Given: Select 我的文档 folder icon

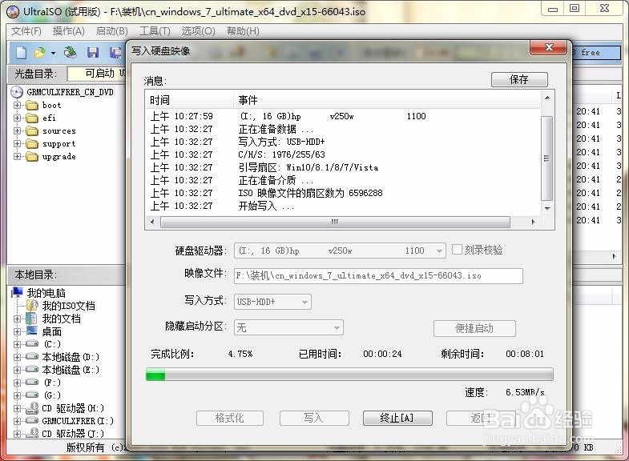Looking at the screenshot, I should (x=32, y=319).
